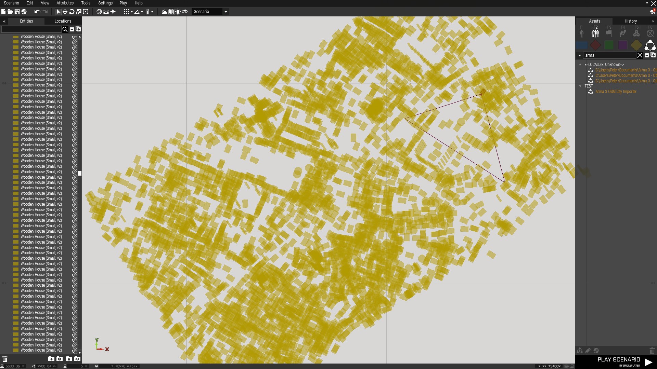Clear the 'arma' asset search
Image resolution: width=657 pixels, height=369 pixels.
tap(640, 55)
